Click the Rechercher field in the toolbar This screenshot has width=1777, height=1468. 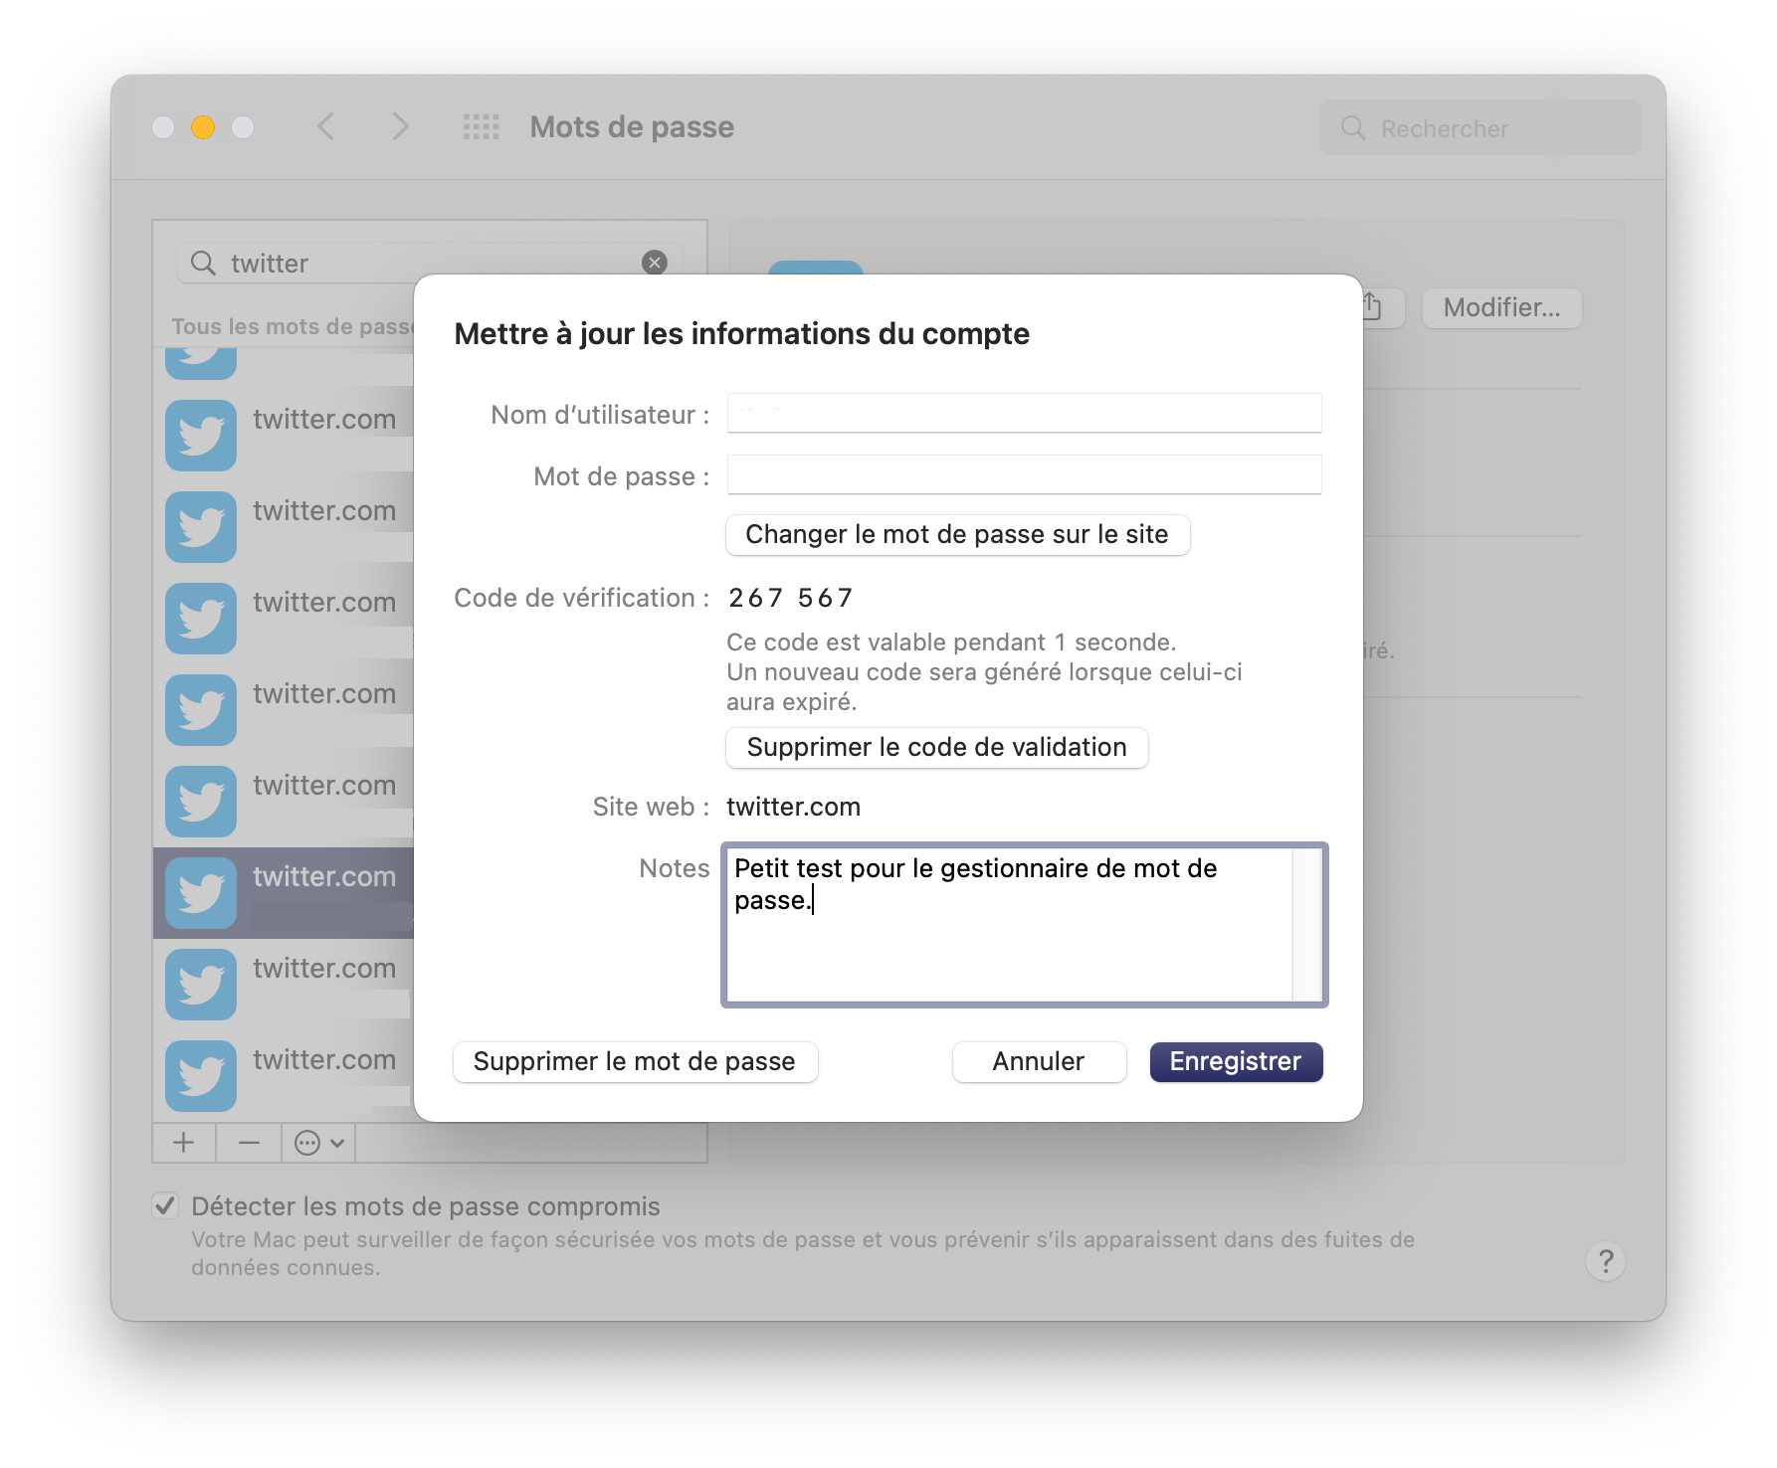click(x=1480, y=127)
